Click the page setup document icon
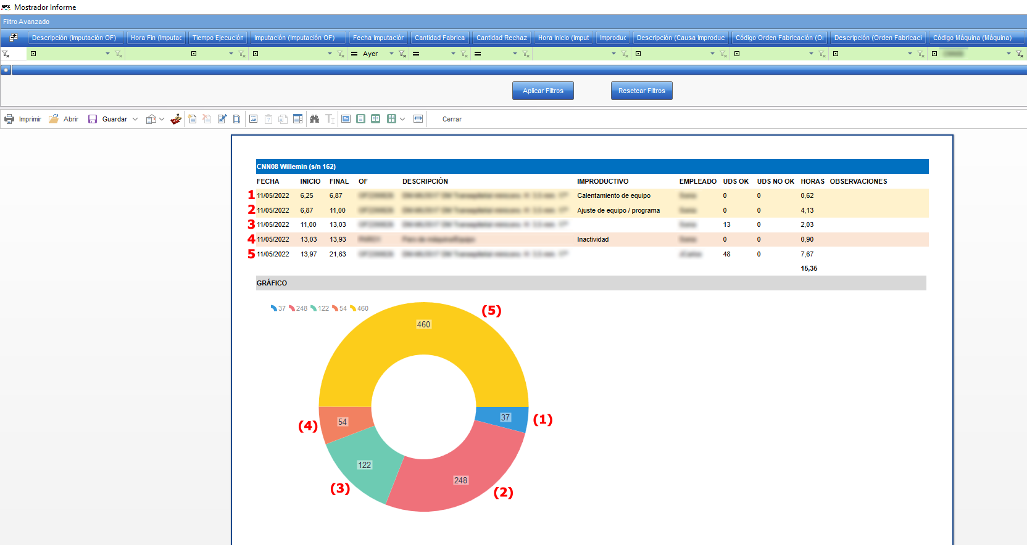Image resolution: width=1027 pixels, height=545 pixels. tap(236, 119)
